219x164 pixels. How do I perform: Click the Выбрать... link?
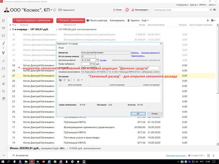(x=135, y=52)
